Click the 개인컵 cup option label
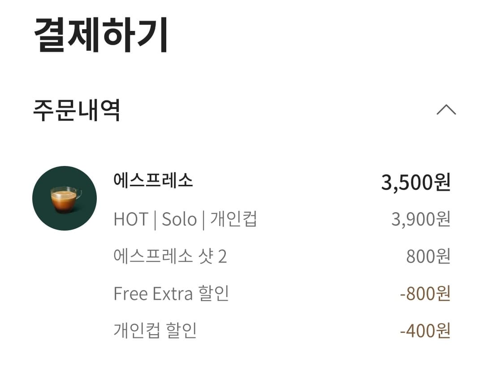Image resolution: width=484 pixels, height=380 pixels. (234, 219)
